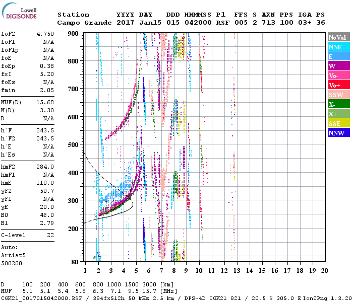Viewport: 353px width, 302px height.
Task: Select the X+ legend swatch
Action: point(337,114)
